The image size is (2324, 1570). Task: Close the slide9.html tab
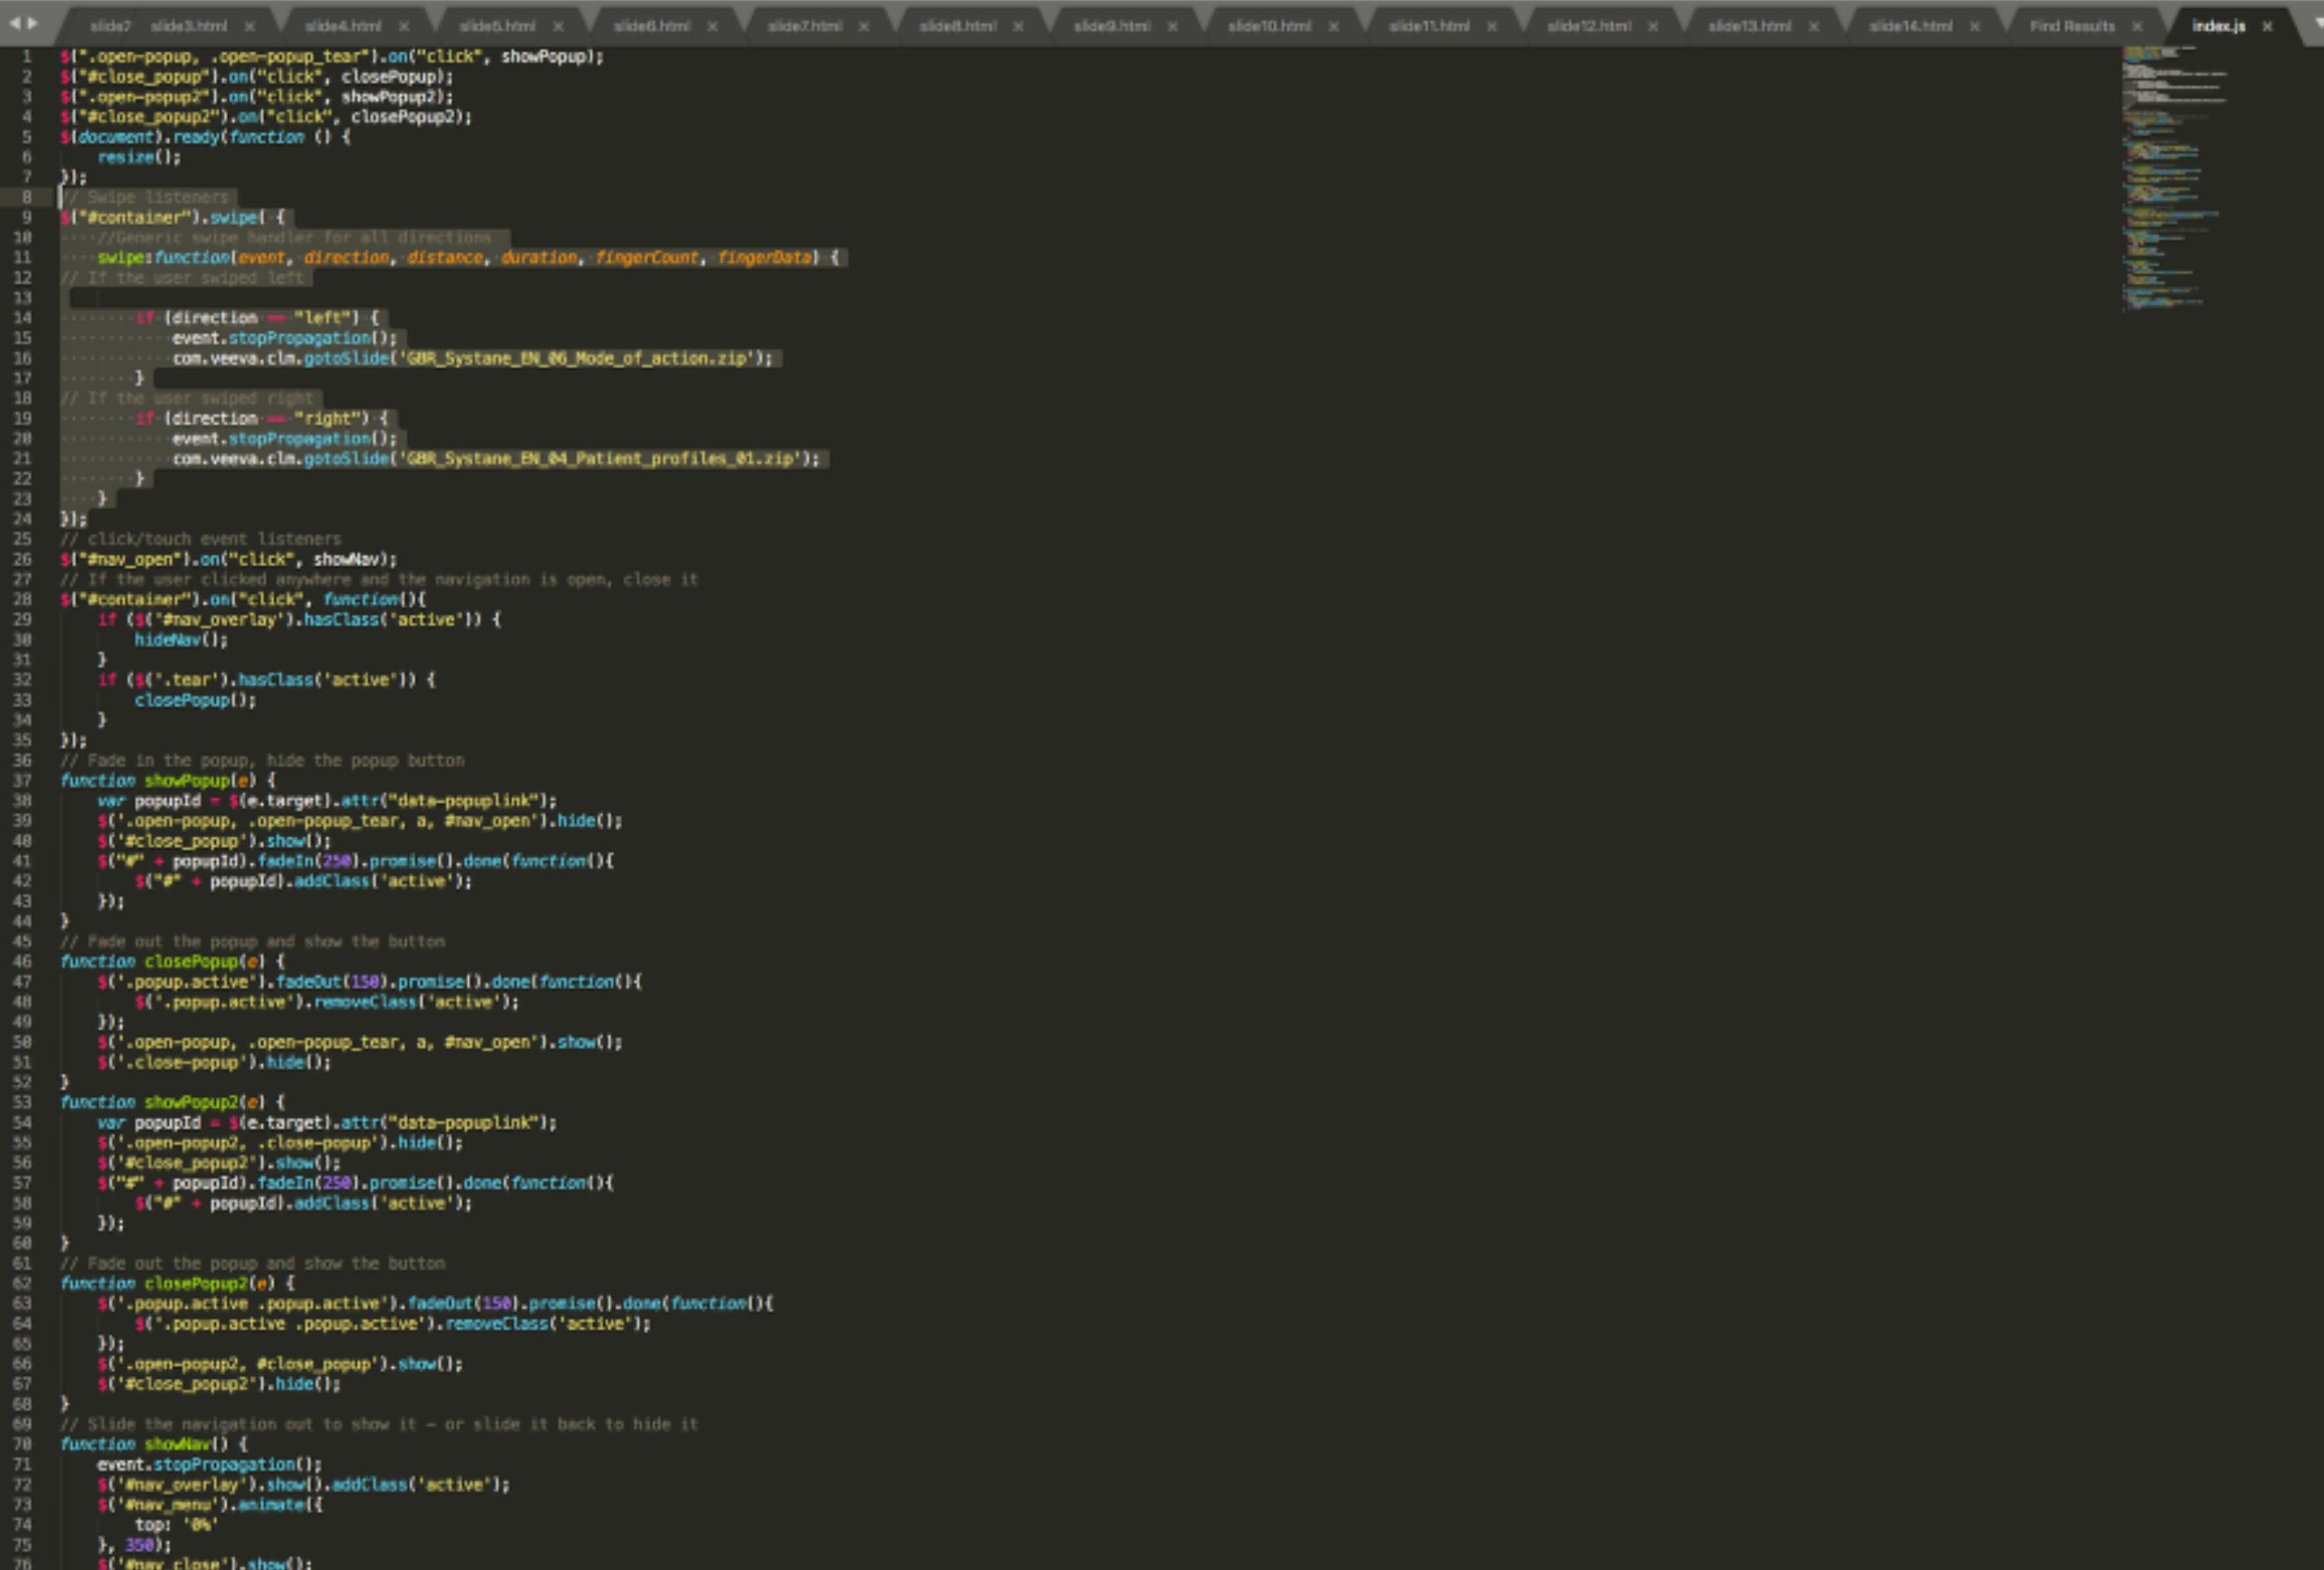[x=1172, y=26]
